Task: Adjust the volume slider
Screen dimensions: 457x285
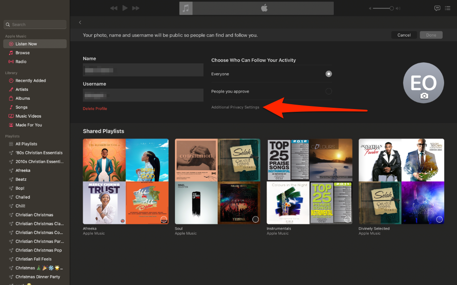Action: [x=383, y=8]
